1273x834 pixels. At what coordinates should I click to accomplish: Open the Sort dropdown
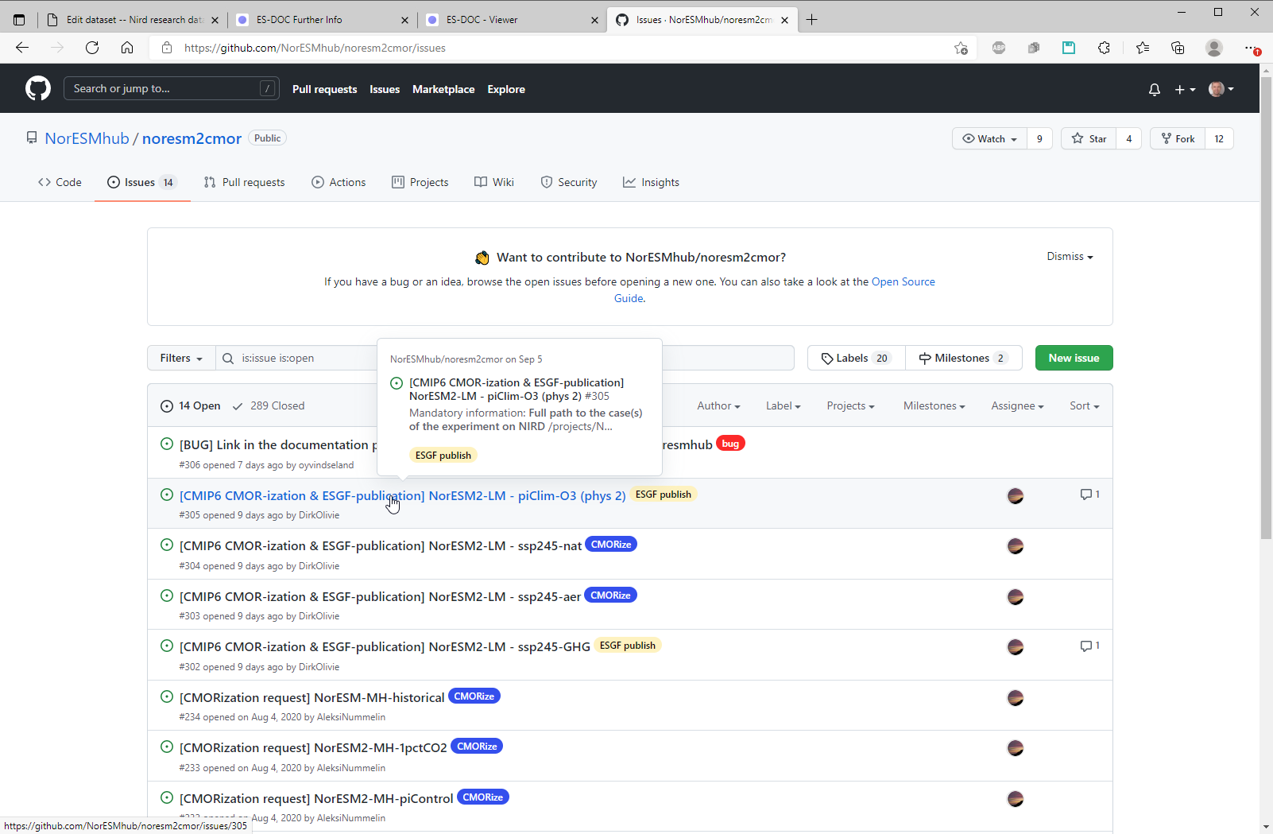pos(1084,406)
